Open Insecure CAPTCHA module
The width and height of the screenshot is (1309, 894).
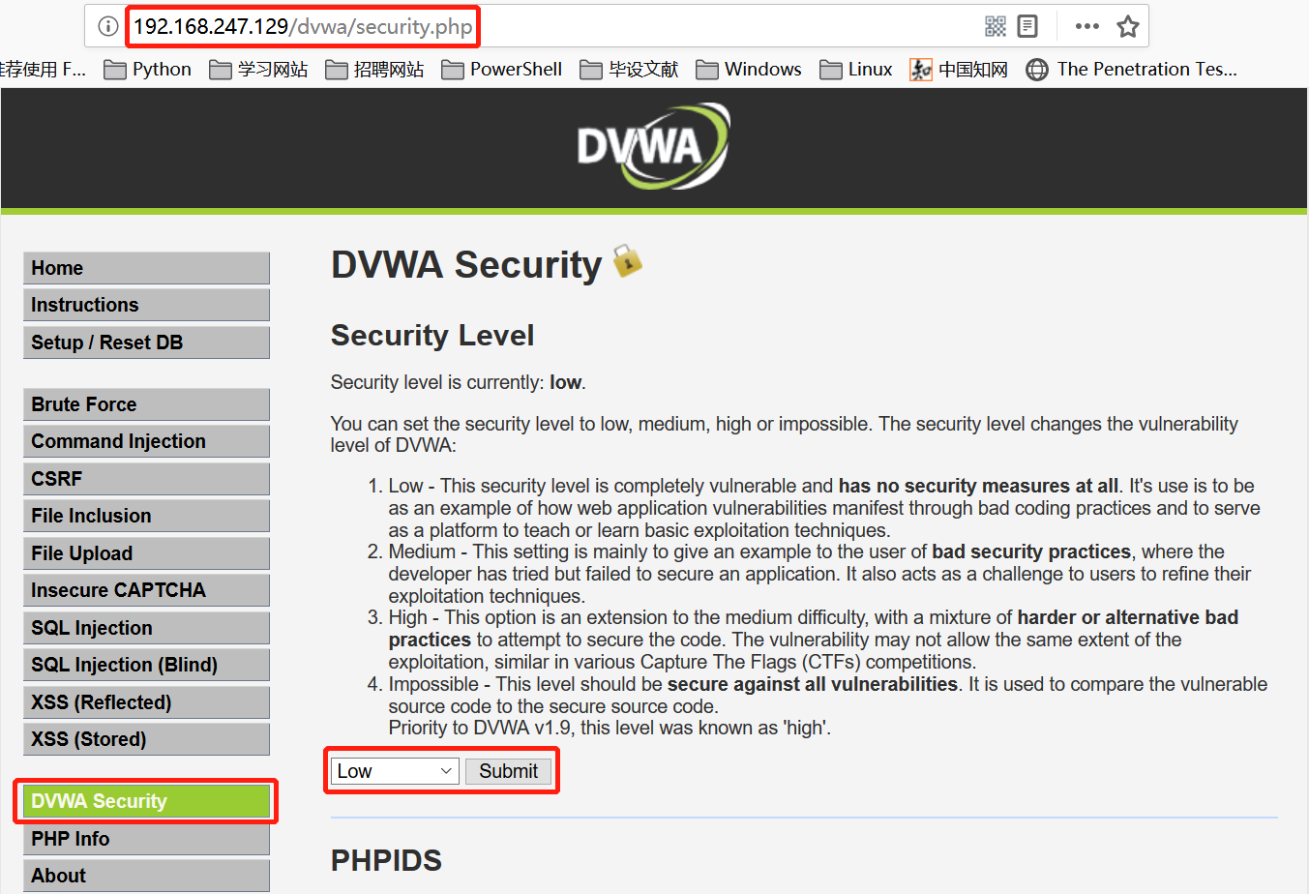coord(146,590)
